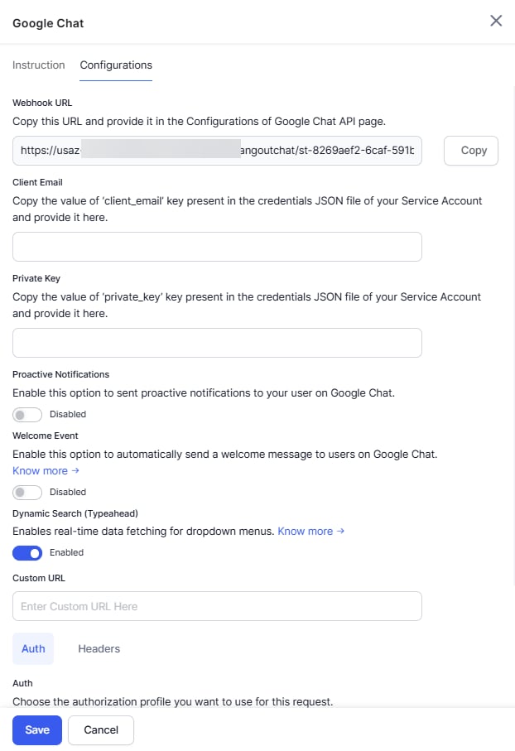This screenshot has height=751, width=515.
Task: Open Know more link for Dynamic Search
Action: tap(306, 531)
